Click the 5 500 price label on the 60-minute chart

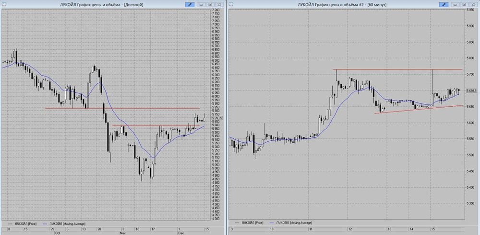pyautogui.click(x=470, y=155)
